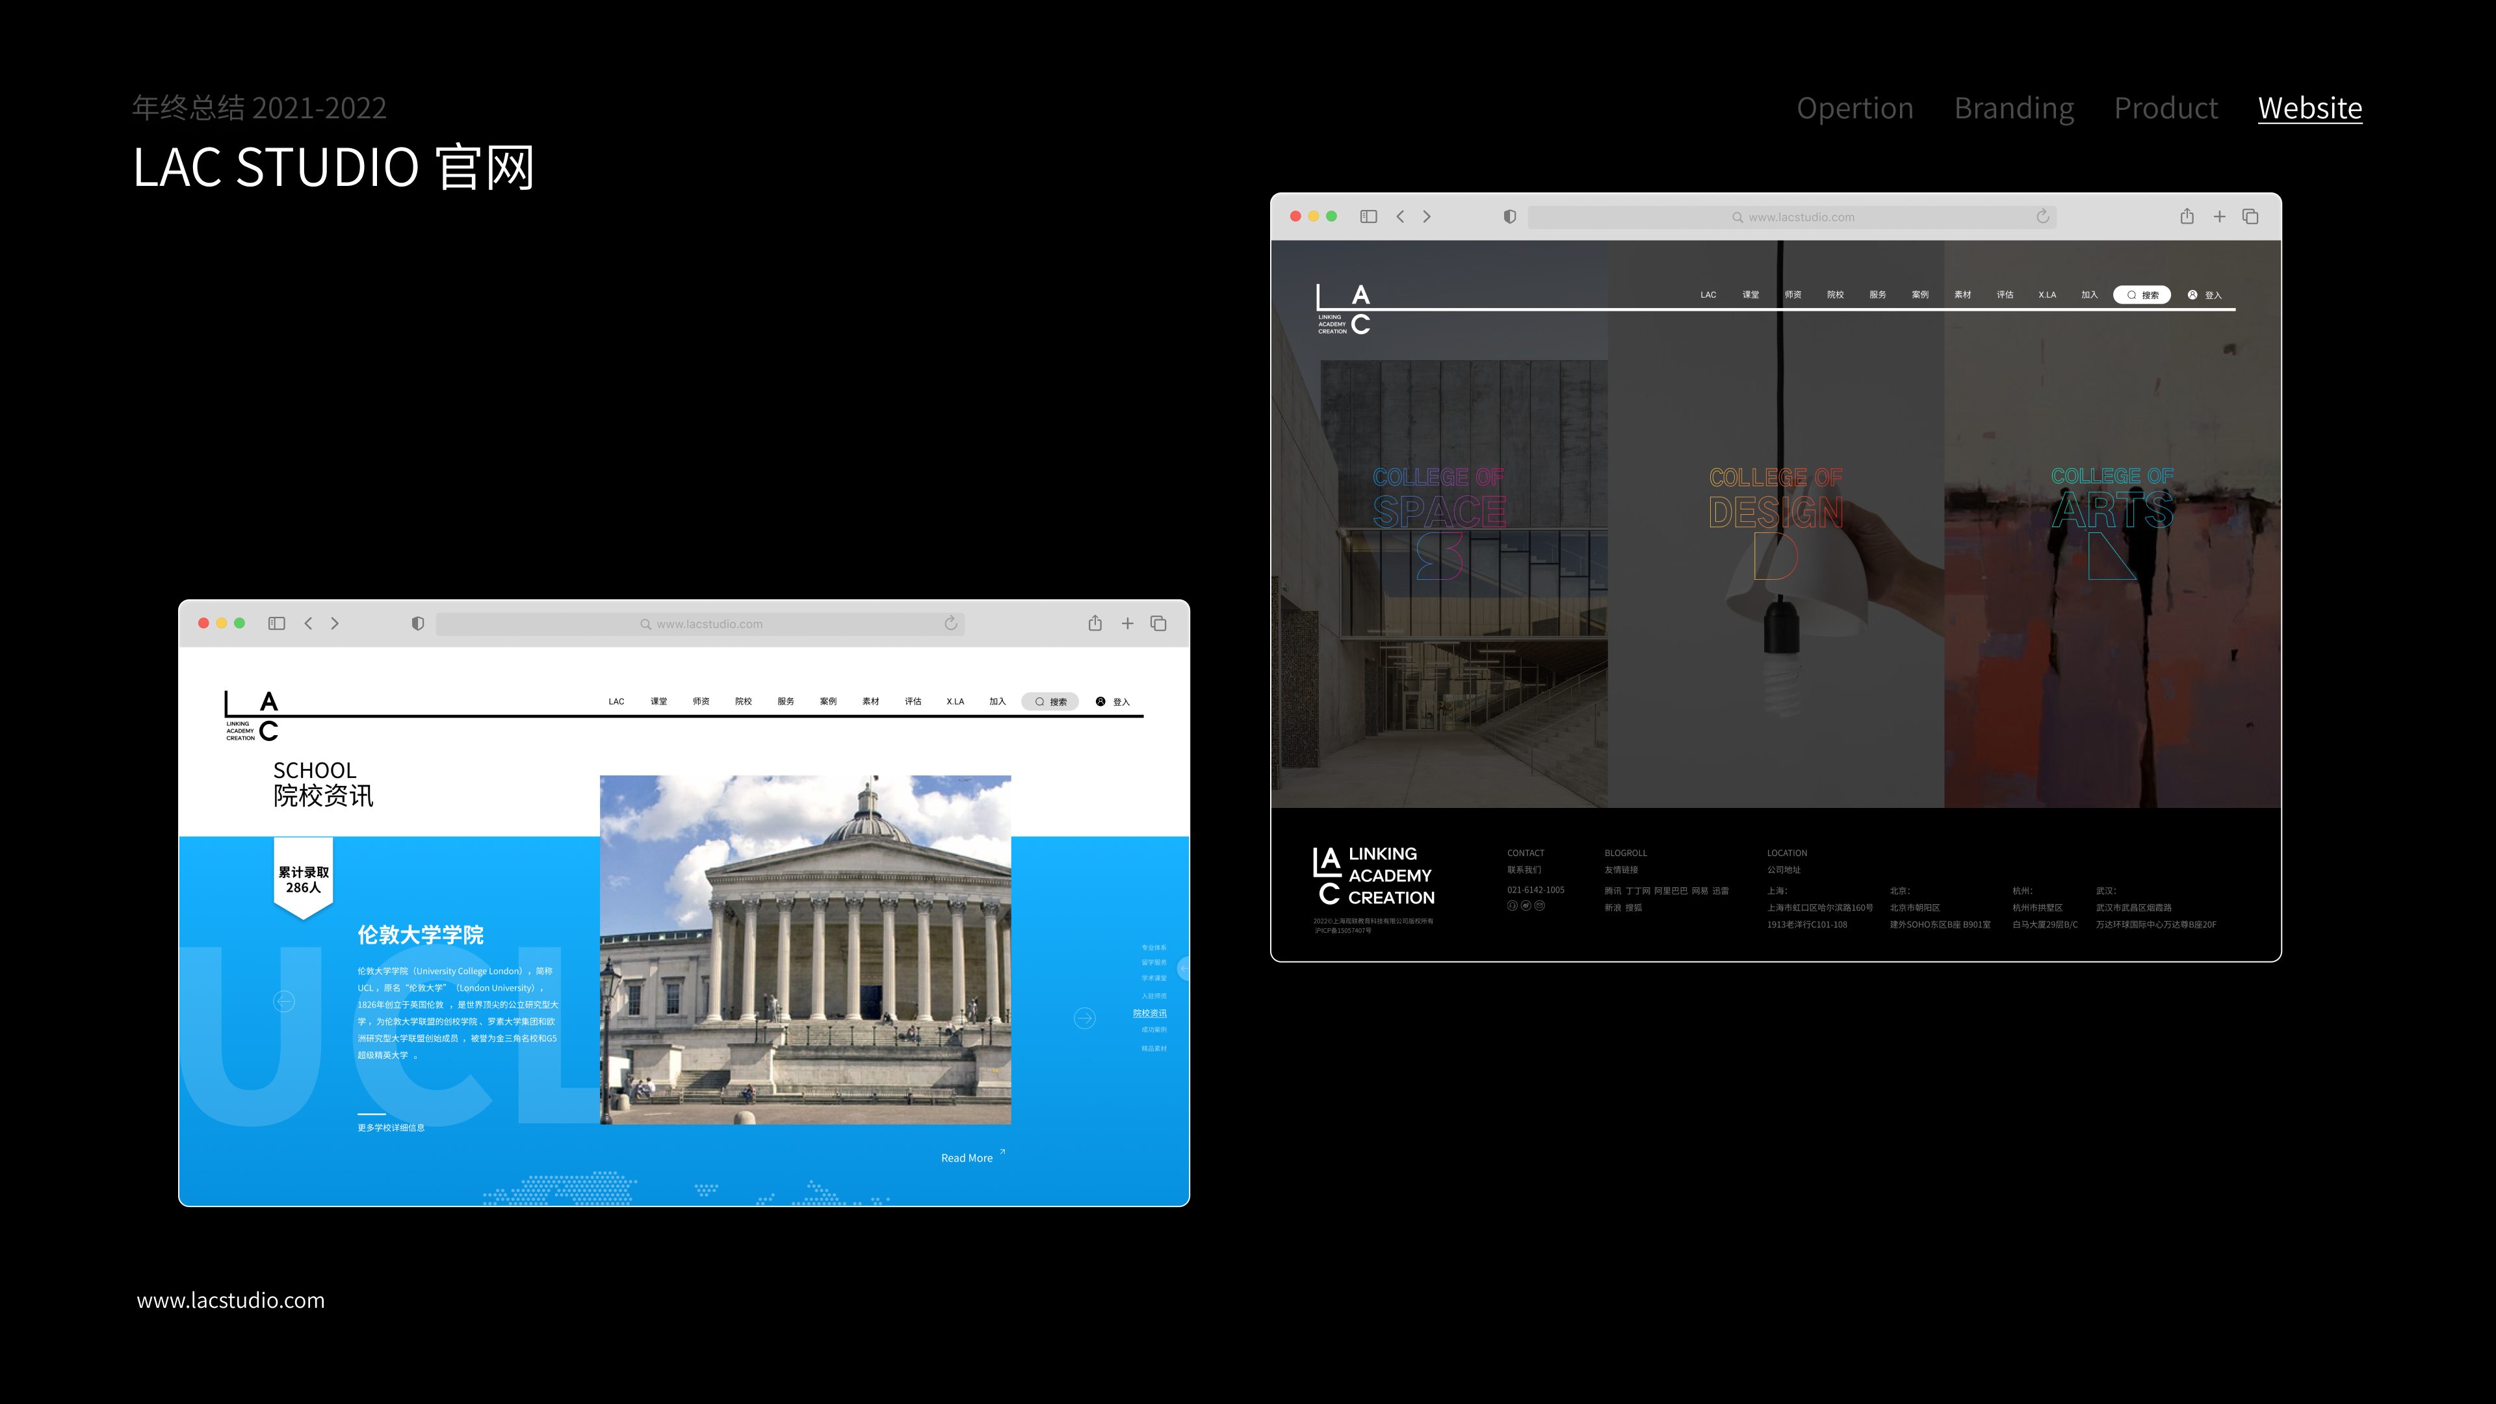This screenshot has height=1404, width=2496.
Task: Click the Read More link
Action: click(967, 1157)
